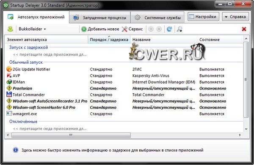Click Internet Download Manager (IDM) cell

(164, 82)
